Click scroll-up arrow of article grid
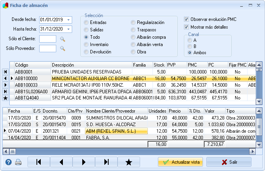The image size is (265, 171). pyautogui.click(x=259, y=65)
